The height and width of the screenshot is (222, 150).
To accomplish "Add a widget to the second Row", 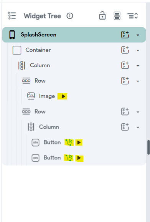I will [125, 111].
